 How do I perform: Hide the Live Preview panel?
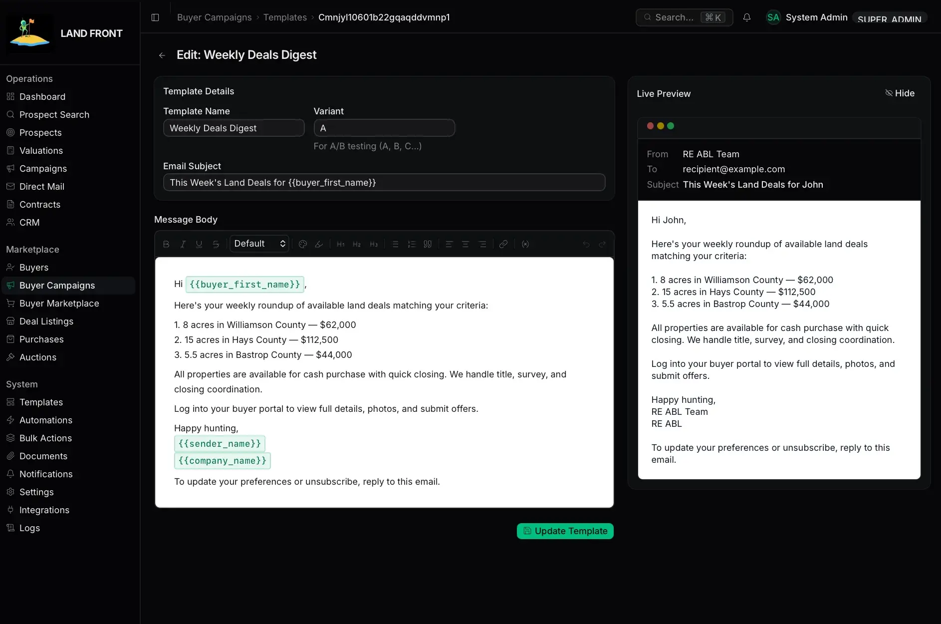pos(900,93)
